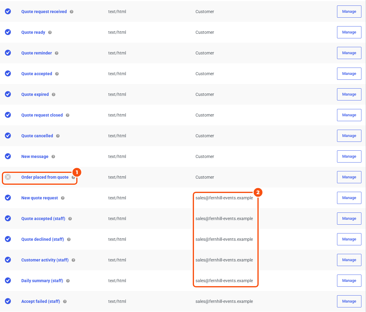Screen dimensions: 366x312
Task: Toggle enabled checkmark for Quote request closed
Action: pos(8,115)
